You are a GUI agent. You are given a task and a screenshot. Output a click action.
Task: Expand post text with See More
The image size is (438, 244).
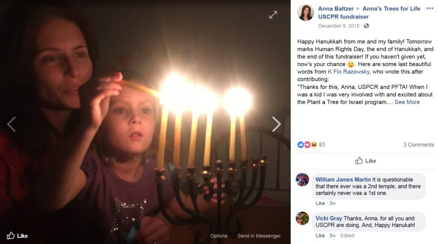pos(407,102)
